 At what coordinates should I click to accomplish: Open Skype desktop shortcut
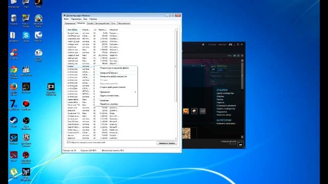coord(26,37)
